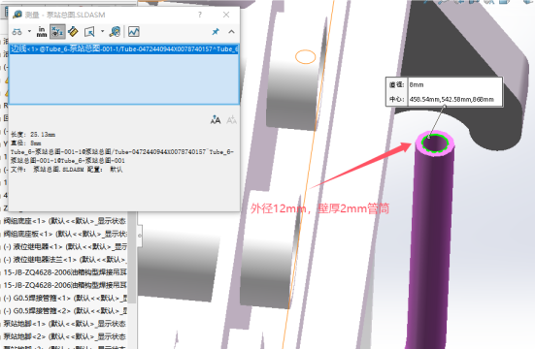This screenshot has width=535, height=349.
Task: Open help for the Measure dialog
Action: click(200, 15)
